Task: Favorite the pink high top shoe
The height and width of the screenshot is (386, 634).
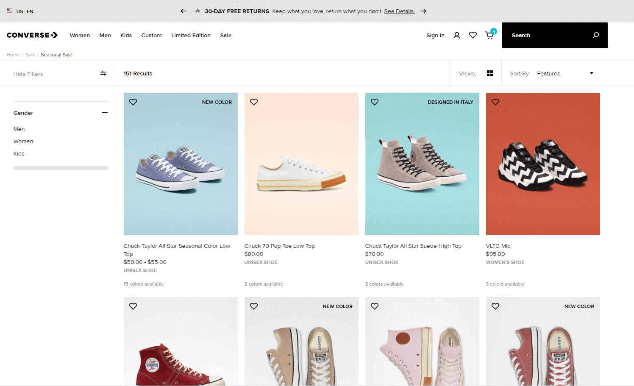Action: pos(375,306)
